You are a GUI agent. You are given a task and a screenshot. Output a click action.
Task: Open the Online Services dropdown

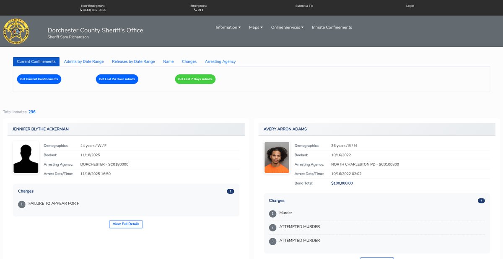[287, 28]
